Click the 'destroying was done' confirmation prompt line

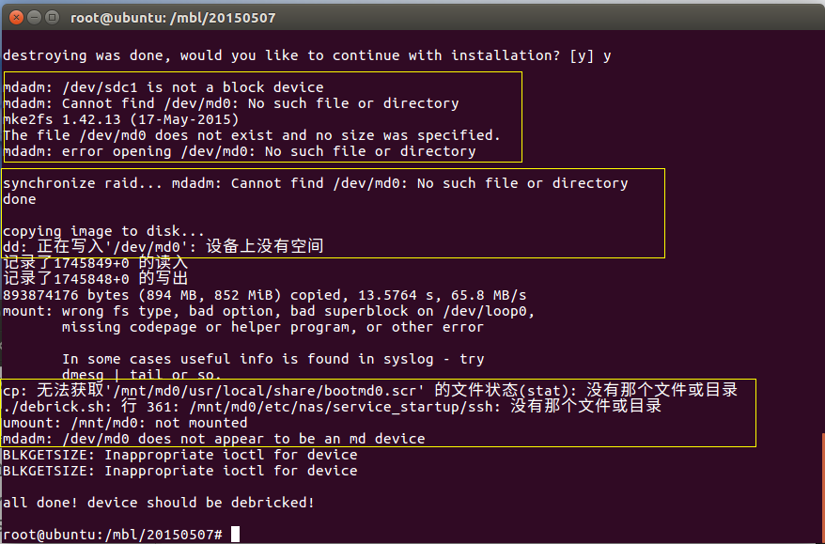pyautogui.click(x=306, y=55)
